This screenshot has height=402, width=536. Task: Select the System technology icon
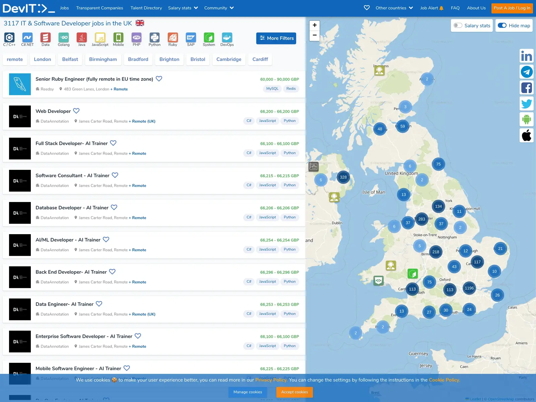209,39
